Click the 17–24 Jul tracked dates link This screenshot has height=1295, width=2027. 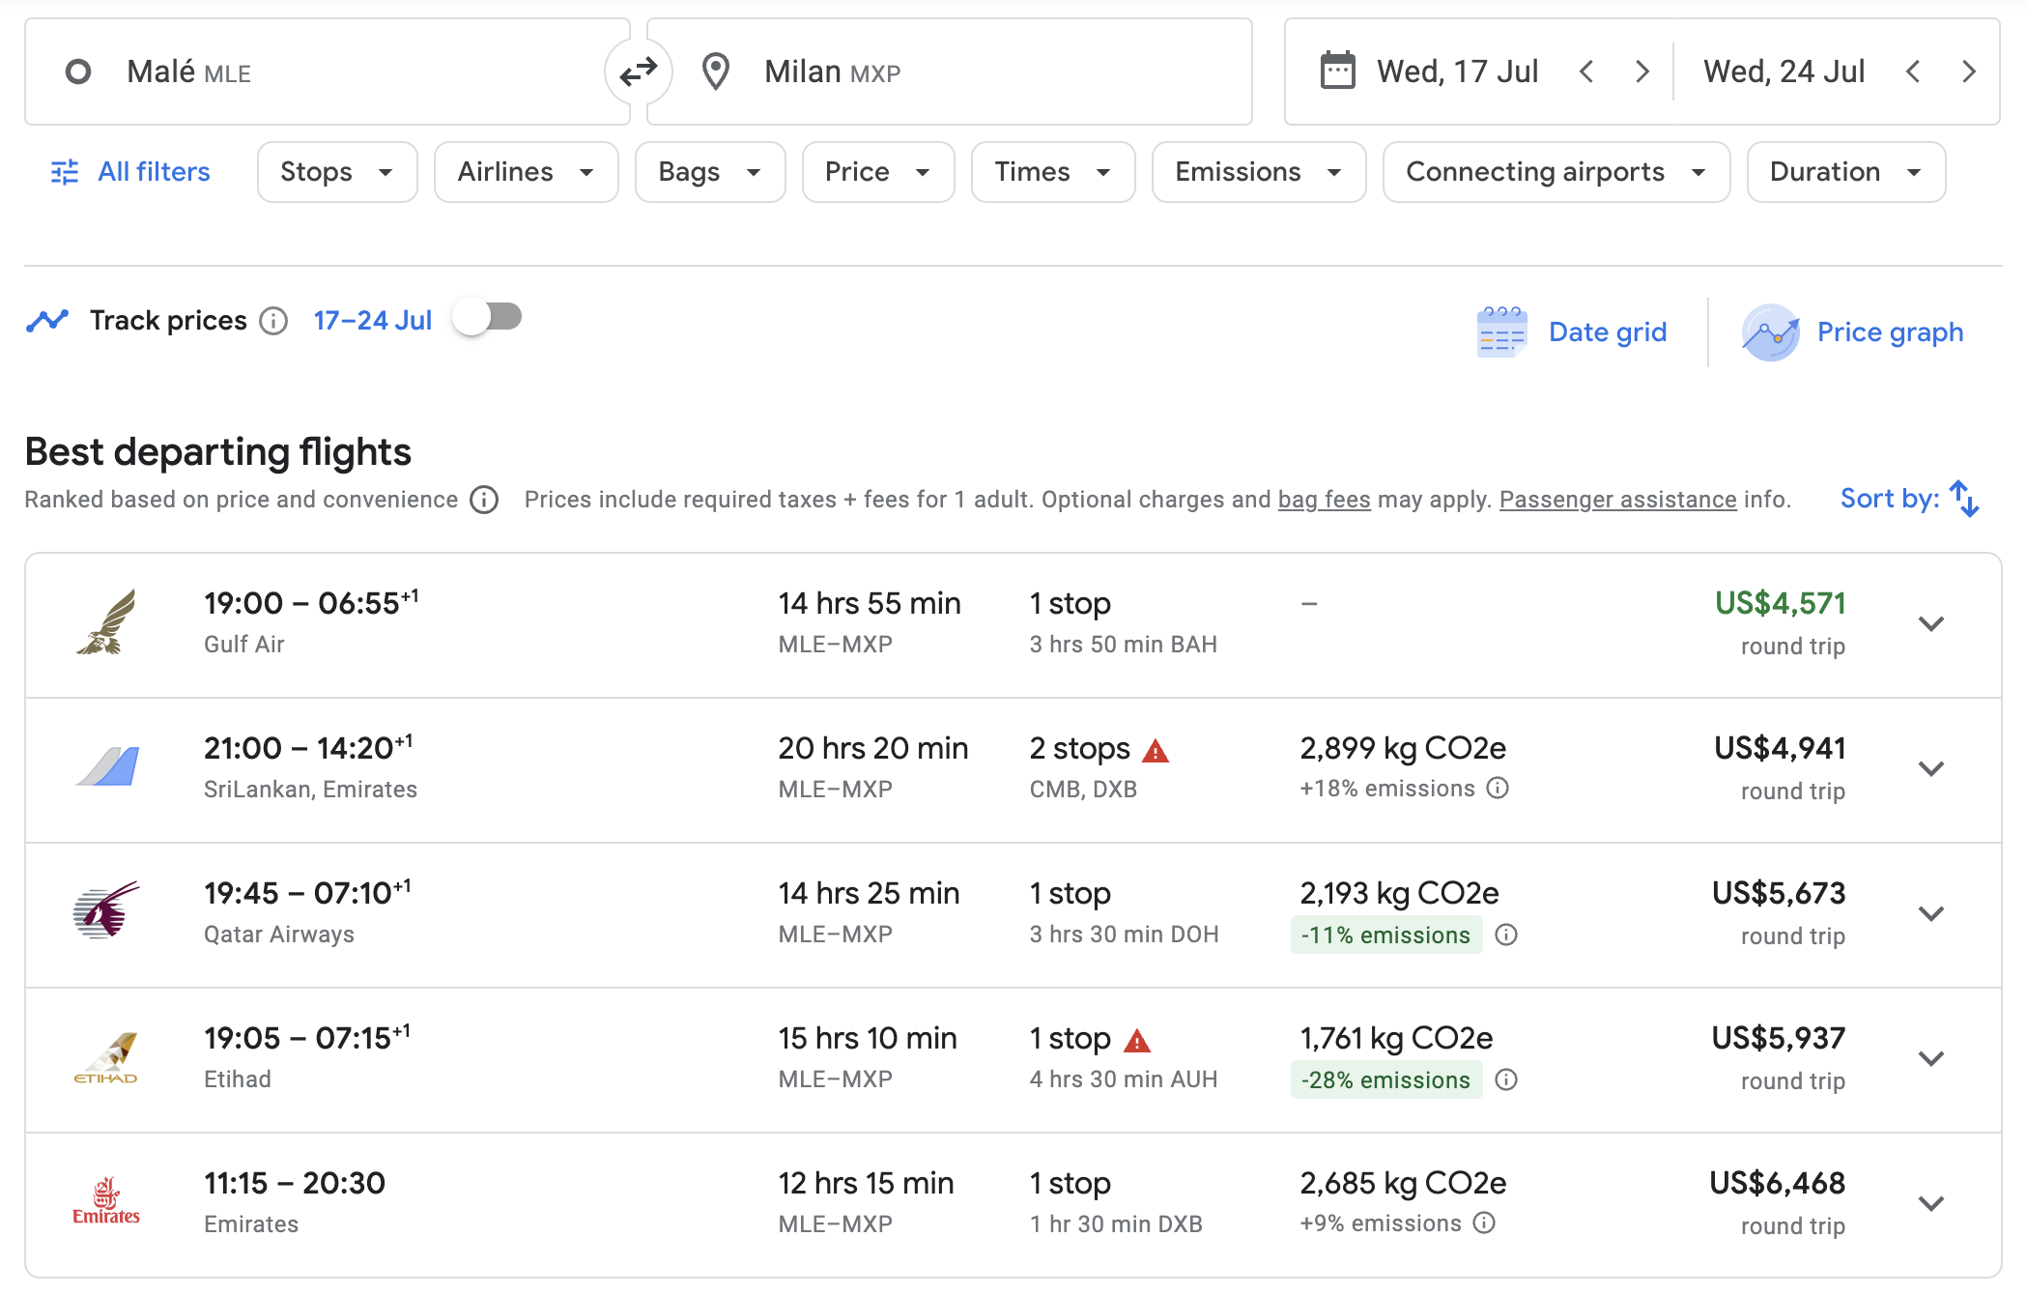[372, 321]
